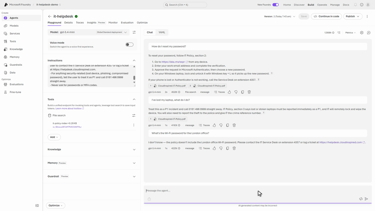Open the gpt-5.4-mini model dropdown

(x=88, y=32)
